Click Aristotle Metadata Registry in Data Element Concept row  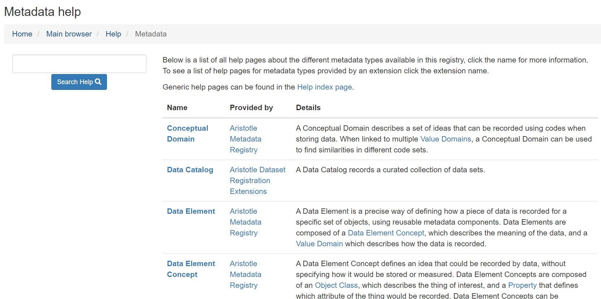pyautogui.click(x=245, y=274)
